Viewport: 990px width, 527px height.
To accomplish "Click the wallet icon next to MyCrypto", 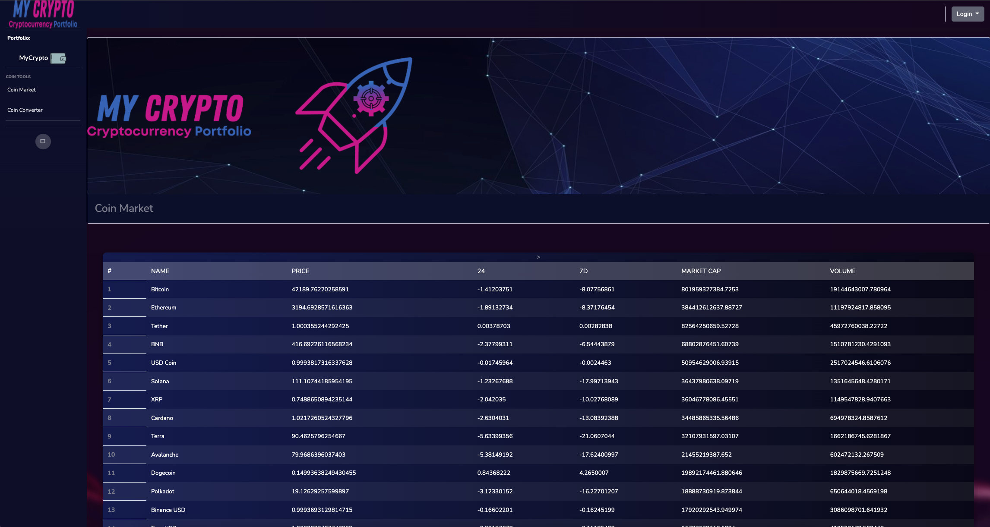I will 59,58.
